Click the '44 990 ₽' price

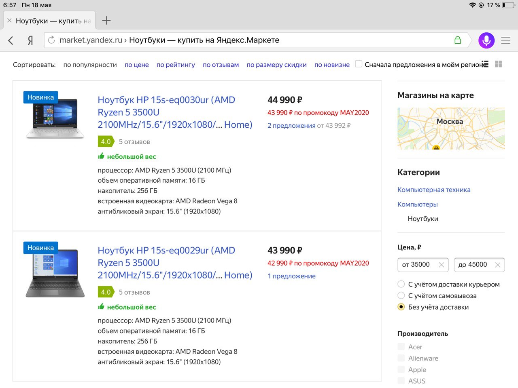pos(285,100)
